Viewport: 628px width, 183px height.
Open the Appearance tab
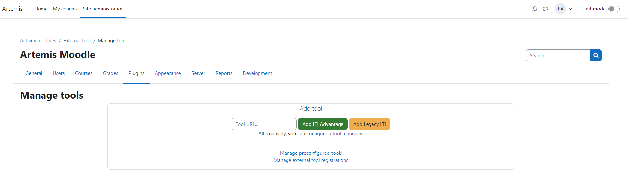click(x=168, y=73)
